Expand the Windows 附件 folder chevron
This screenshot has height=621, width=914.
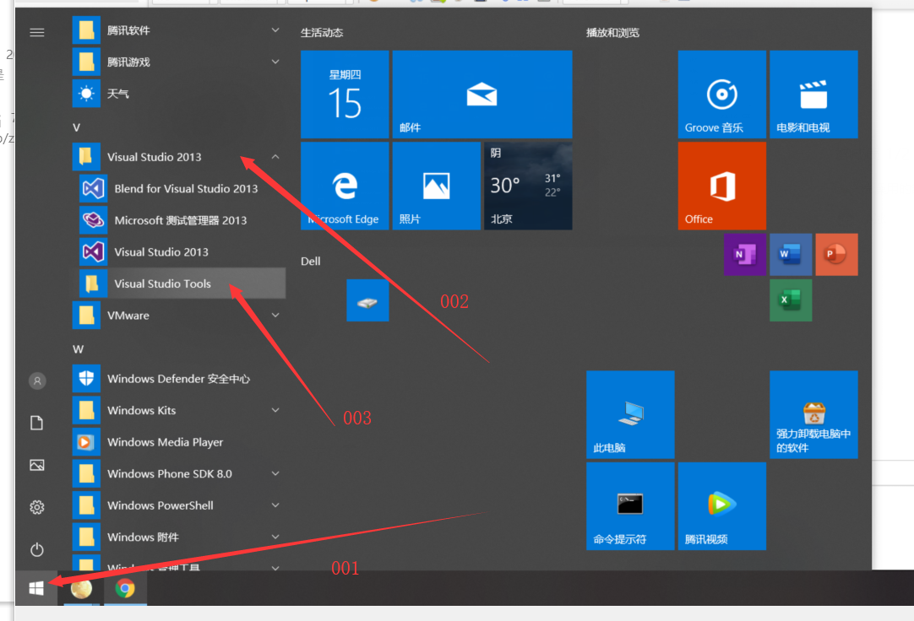point(275,537)
